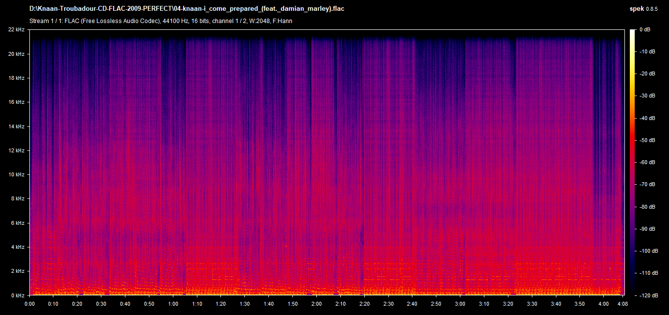Viewport: 669px width, 315px height.
Task: Click the 0 kHz frequency axis label
Action: [18, 295]
